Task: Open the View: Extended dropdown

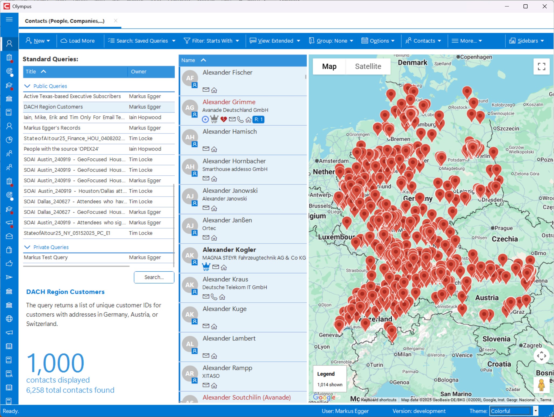Action: tap(275, 41)
